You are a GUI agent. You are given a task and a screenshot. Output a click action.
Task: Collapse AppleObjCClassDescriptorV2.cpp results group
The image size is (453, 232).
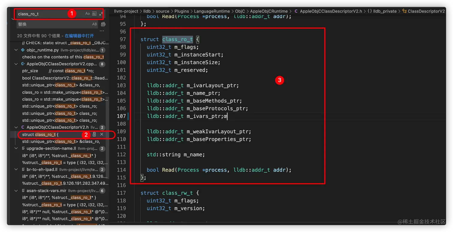pyautogui.click(x=16, y=64)
